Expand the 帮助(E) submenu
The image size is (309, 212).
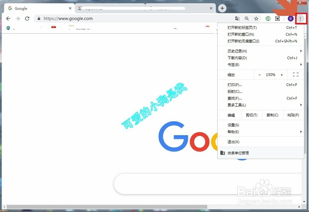click(x=260, y=132)
